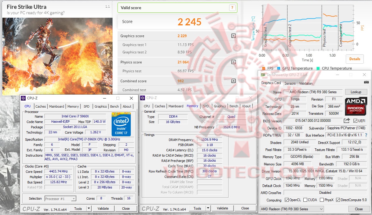Click the GPU-Z screenshot camera icon
Viewport: 372px width, 215px height.
[366, 82]
